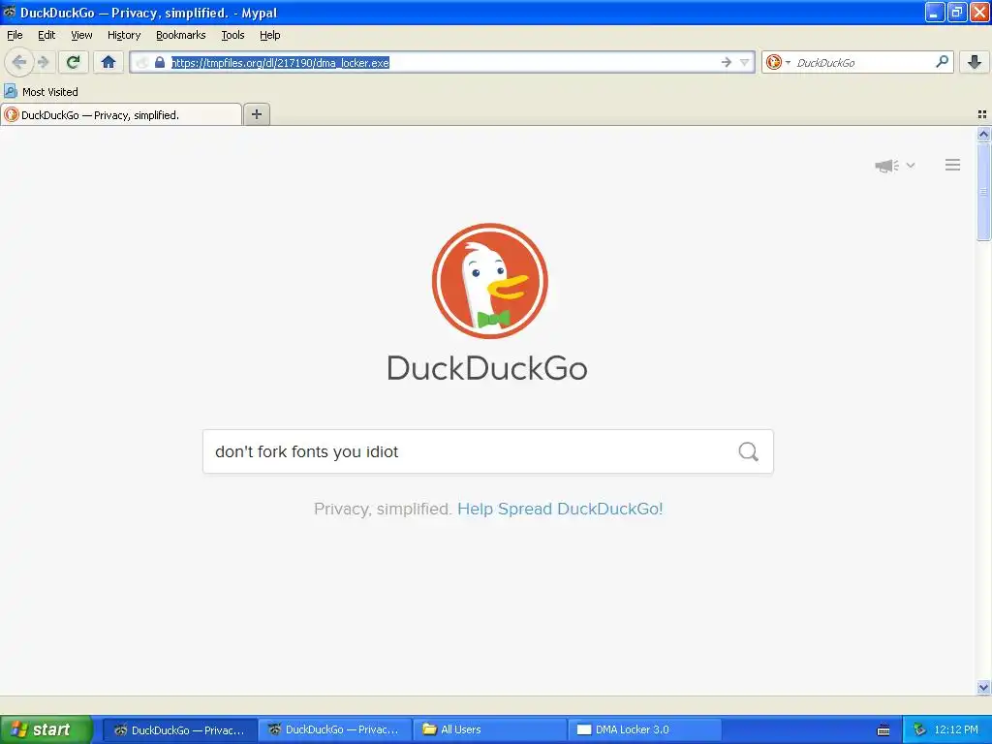Open the Tools menu

click(x=232, y=36)
